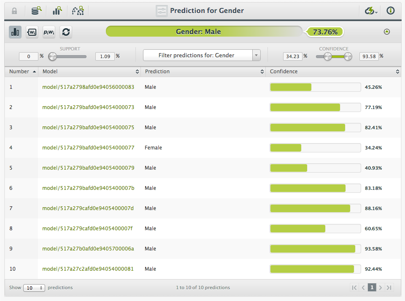This screenshot has height=301, width=405.
Task: Open the model view bar-chart icon
Action: tap(57, 11)
